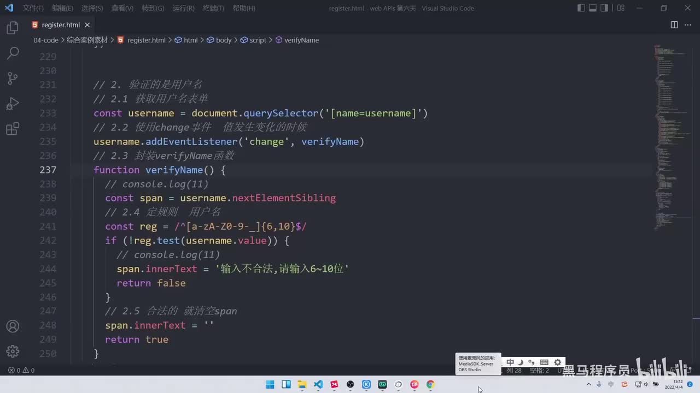Open the task view icon on taskbar
Screen dimensions: 700x393
click(x=286, y=384)
